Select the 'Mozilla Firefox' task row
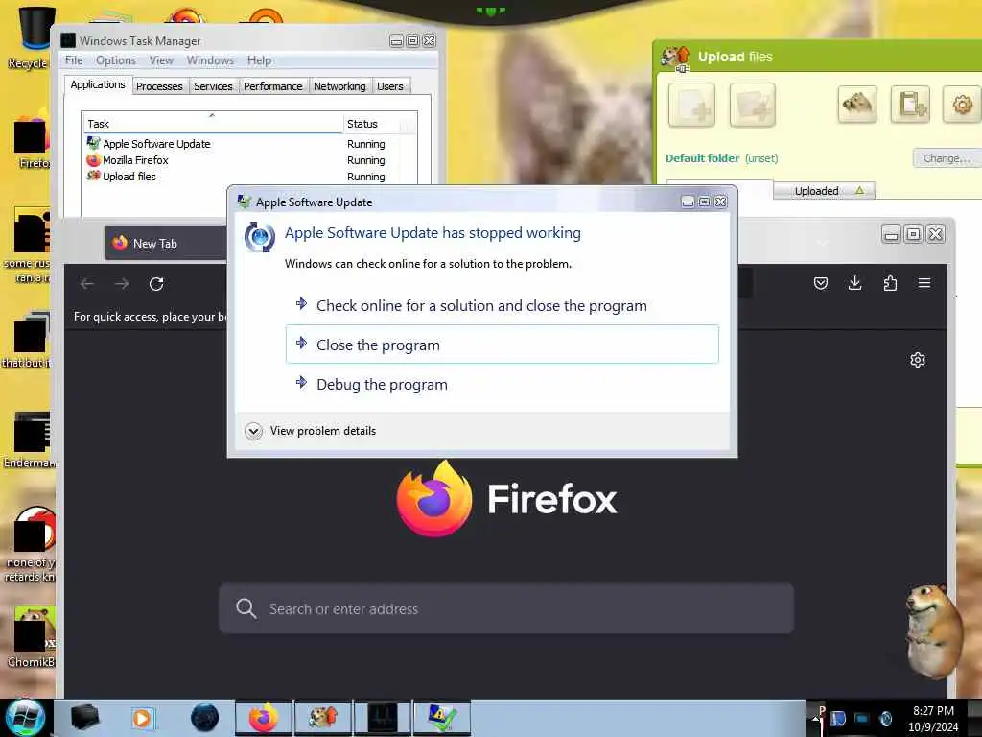Image resolution: width=982 pixels, height=737 pixels. 249,160
